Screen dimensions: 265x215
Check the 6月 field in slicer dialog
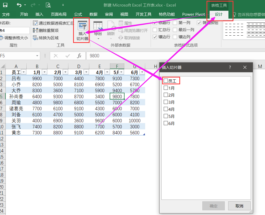pyautogui.click(x=166, y=123)
